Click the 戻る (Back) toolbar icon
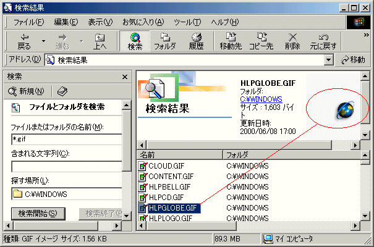 [x=24, y=41]
